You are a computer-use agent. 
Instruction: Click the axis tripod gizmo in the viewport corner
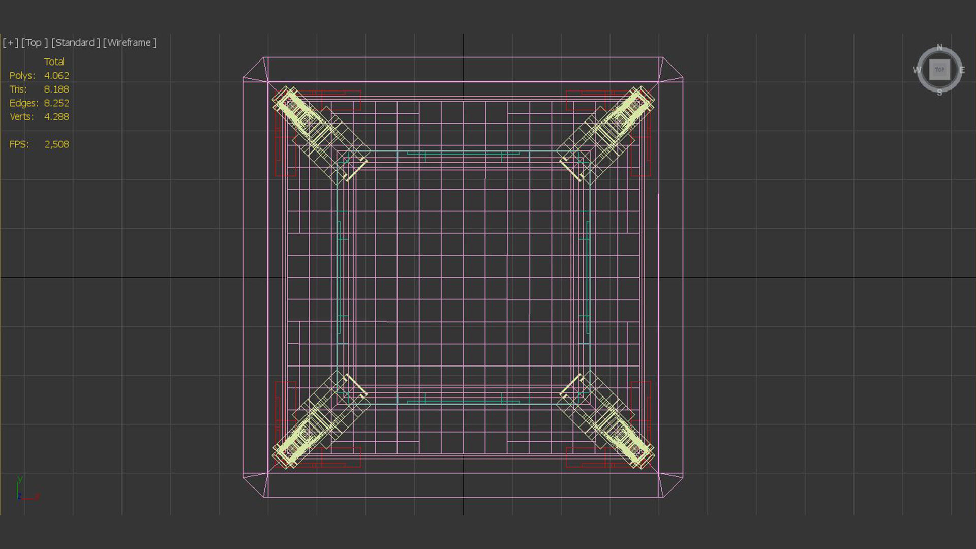27,489
